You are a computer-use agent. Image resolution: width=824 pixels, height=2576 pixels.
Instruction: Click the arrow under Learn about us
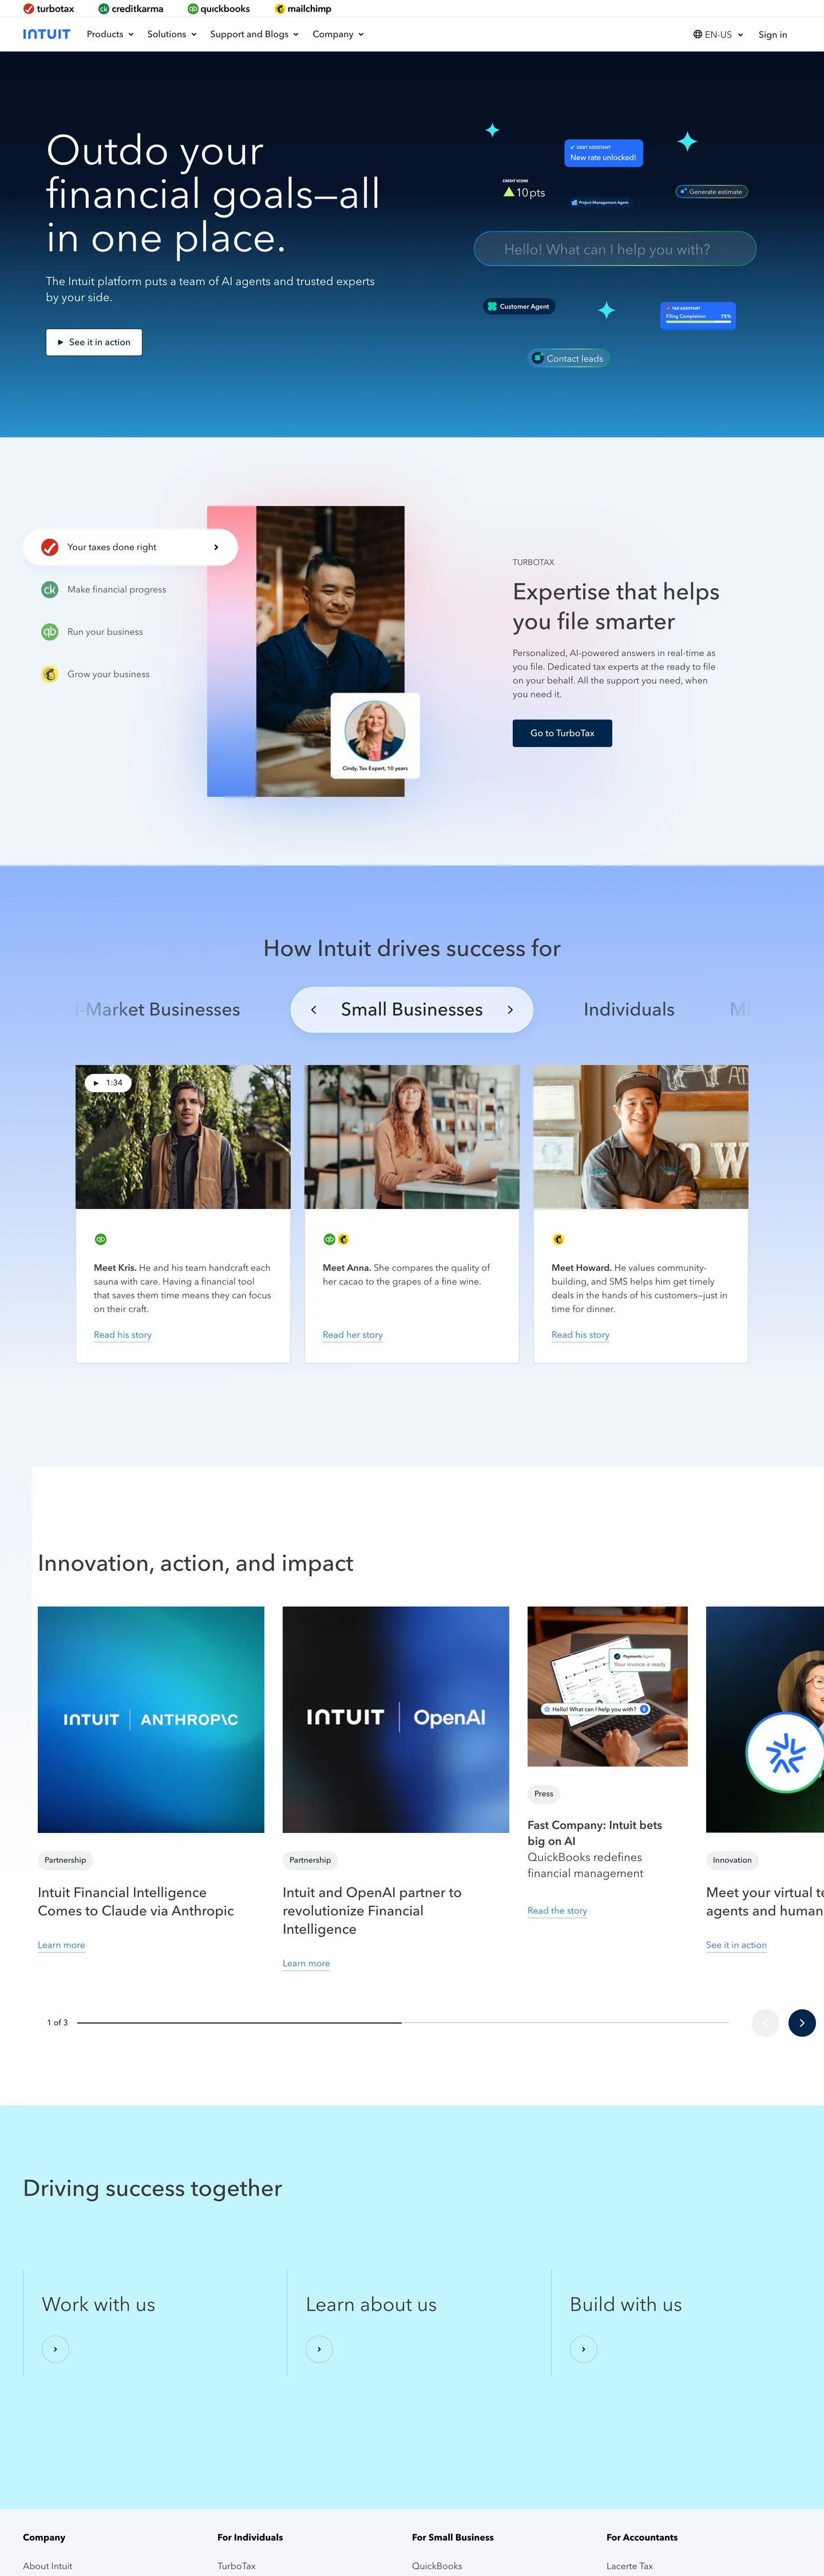pyautogui.click(x=319, y=2349)
